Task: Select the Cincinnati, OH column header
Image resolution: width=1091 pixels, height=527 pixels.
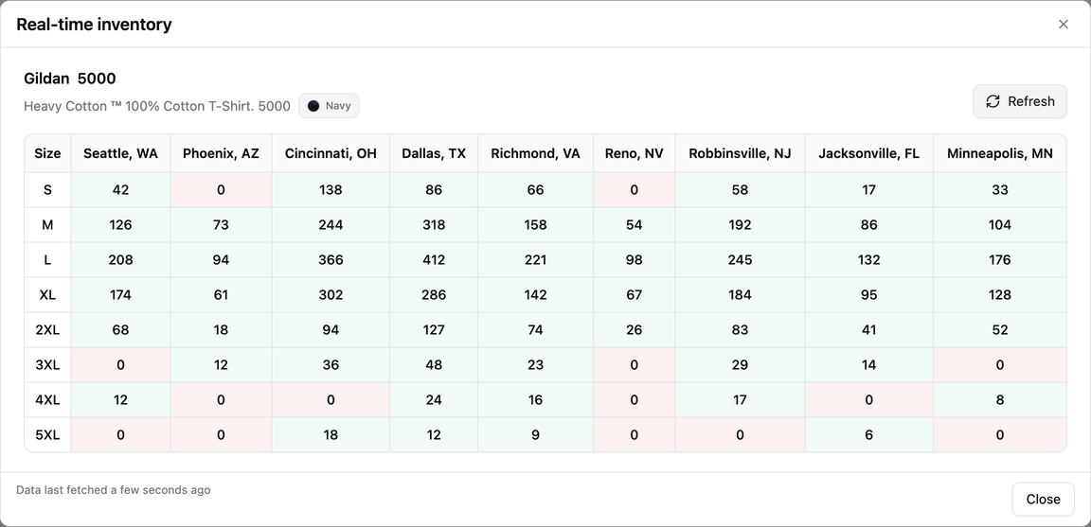Action: 331,153
